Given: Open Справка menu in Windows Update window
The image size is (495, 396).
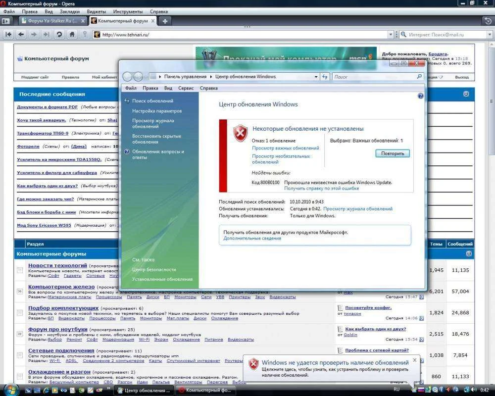Looking at the screenshot, I should coord(209,88).
